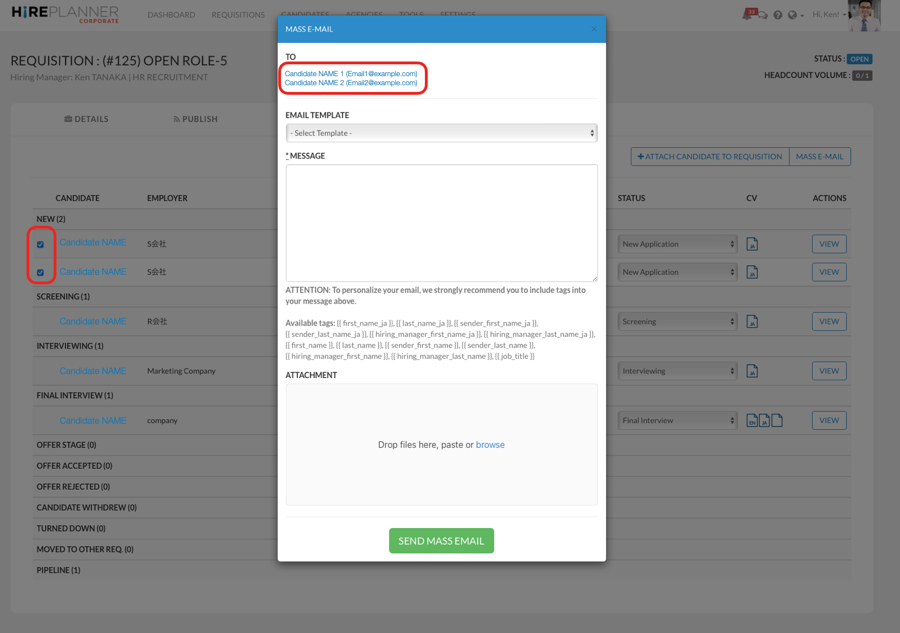
Task: Open the JA CV for R会社 candidate
Action: (x=752, y=322)
